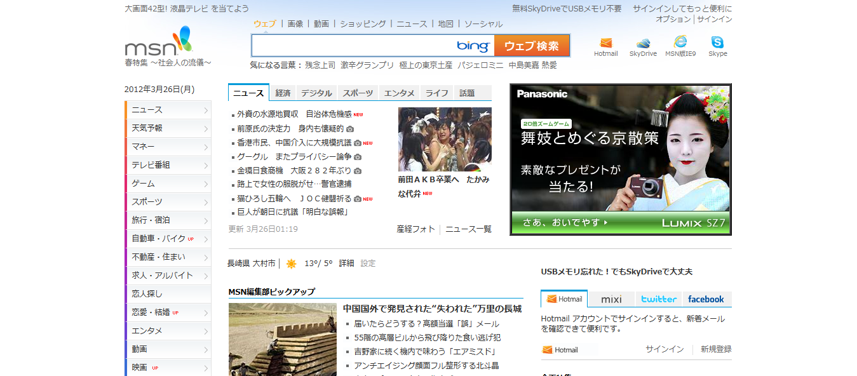Open the AKB news photo thumbnail
857x376 pixels.
coord(445,139)
